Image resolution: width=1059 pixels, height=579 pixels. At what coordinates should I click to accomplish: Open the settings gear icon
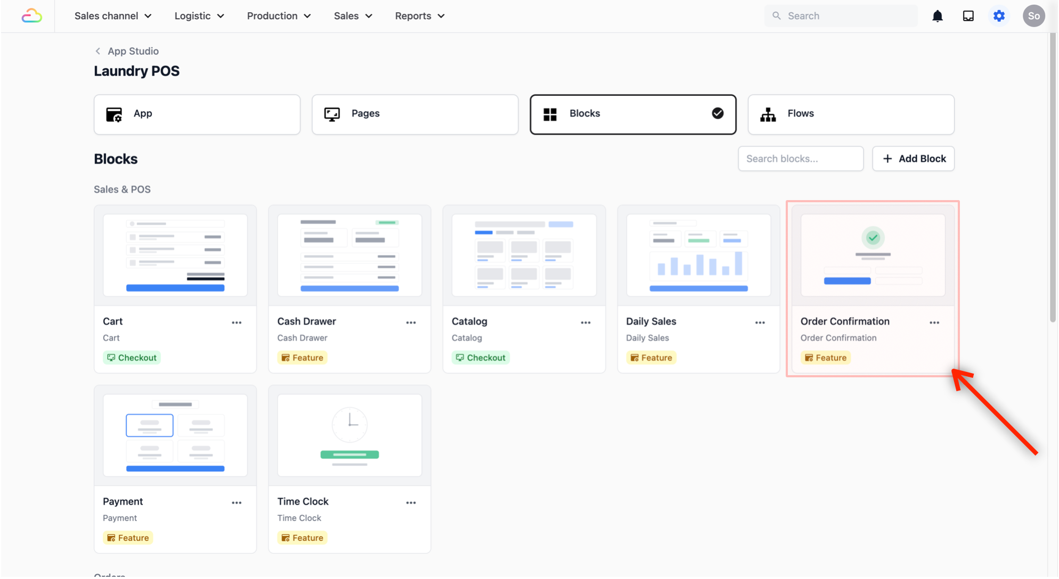pyautogui.click(x=999, y=16)
